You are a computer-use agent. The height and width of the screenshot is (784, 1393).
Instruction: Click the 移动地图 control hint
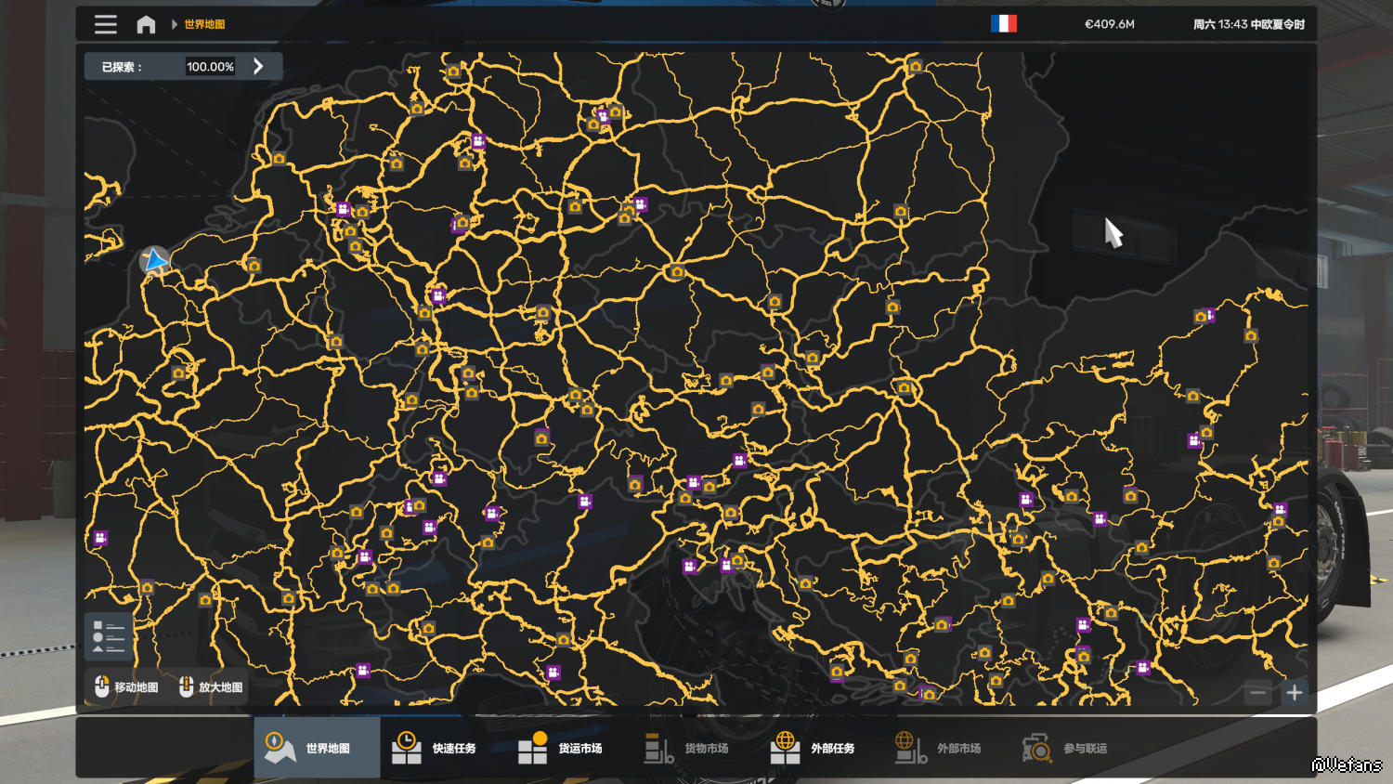point(126,687)
